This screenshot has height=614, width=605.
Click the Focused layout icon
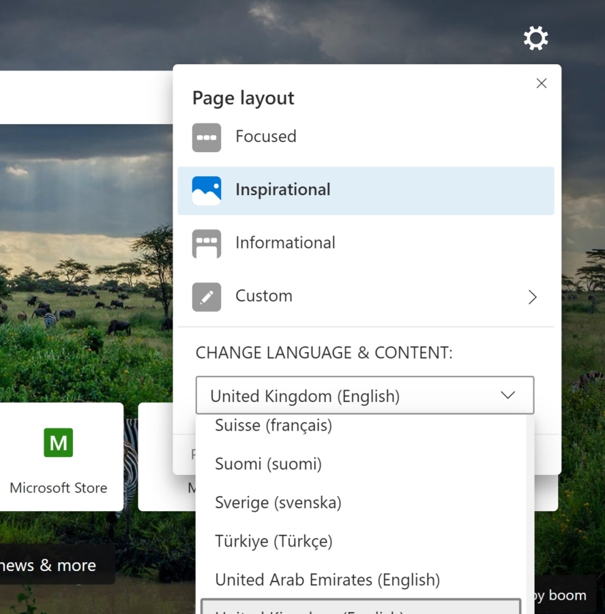[x=206, y=137]
